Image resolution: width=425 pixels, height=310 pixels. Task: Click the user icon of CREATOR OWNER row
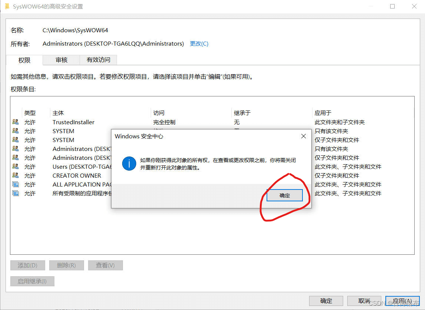point(16,175)
